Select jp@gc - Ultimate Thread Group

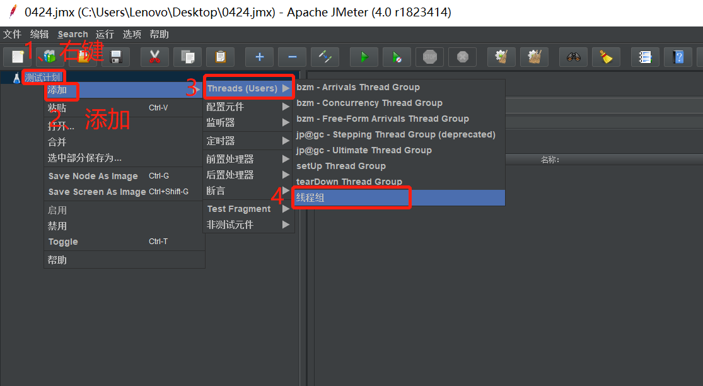coord(400,150)
